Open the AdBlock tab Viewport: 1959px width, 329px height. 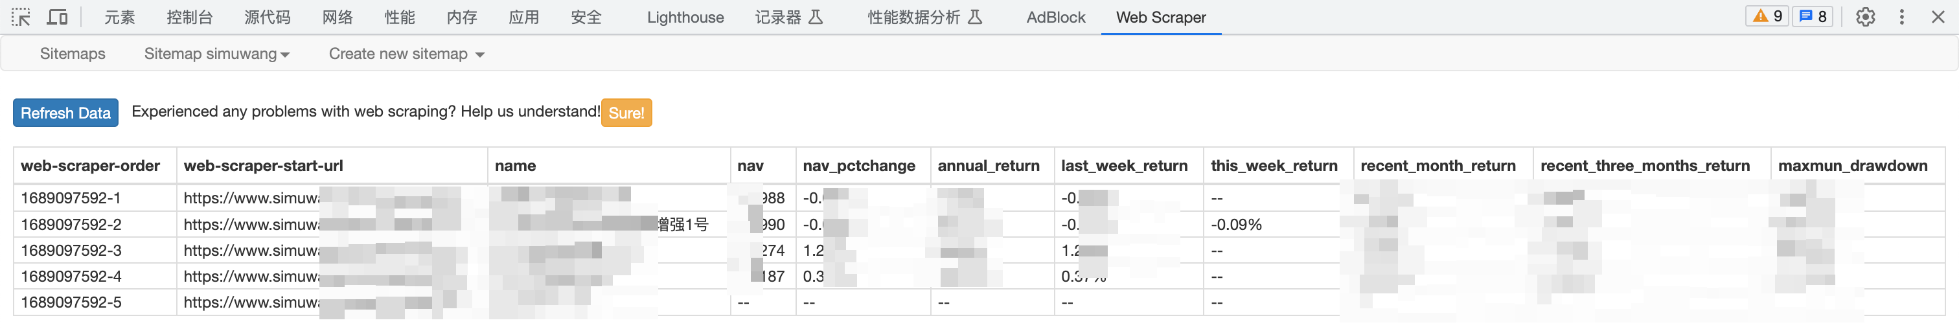[x=1055, y=17]
